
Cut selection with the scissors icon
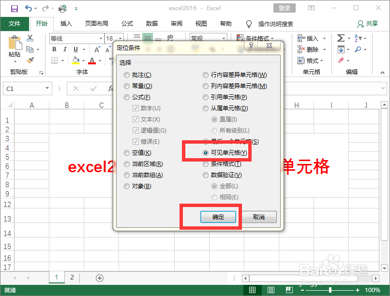click(30, 38)
